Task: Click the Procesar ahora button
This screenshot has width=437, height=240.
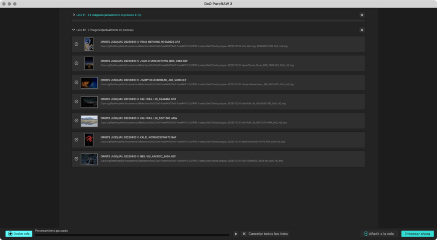Action: click(x=417, y=234)
